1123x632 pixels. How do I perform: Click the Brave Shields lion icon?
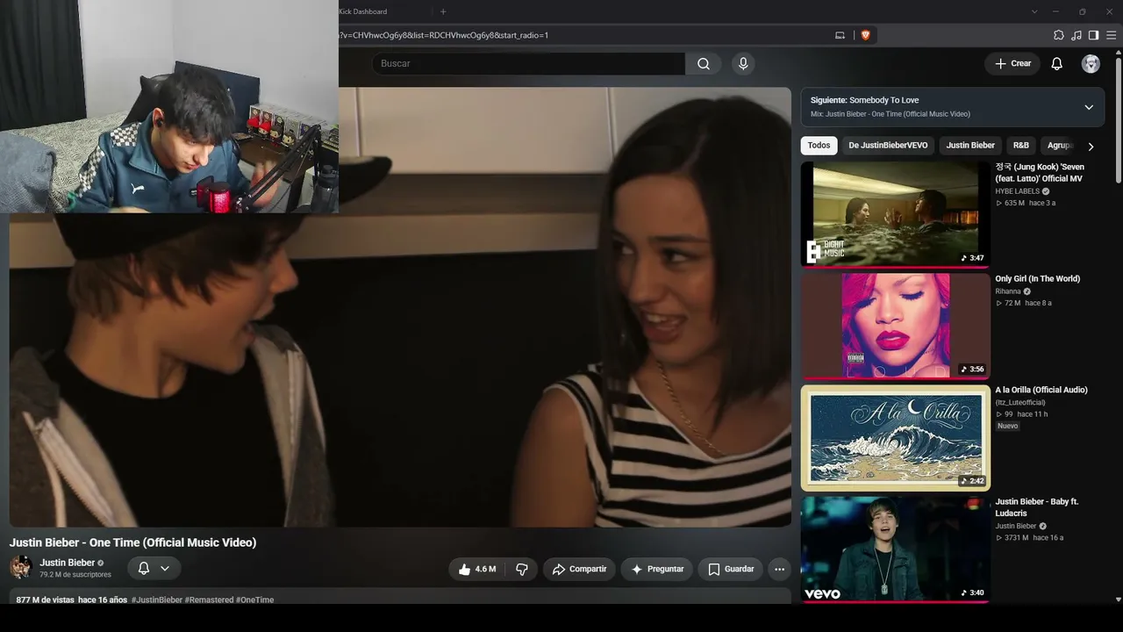[x=865, y=35]
